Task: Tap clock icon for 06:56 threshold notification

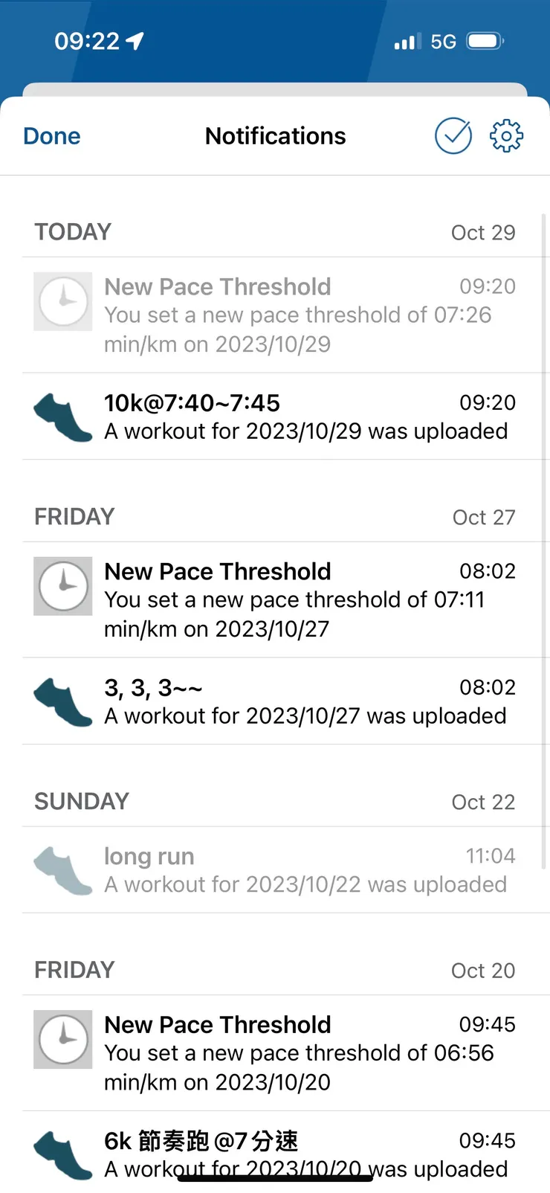Action: [x=63, y=1039]
